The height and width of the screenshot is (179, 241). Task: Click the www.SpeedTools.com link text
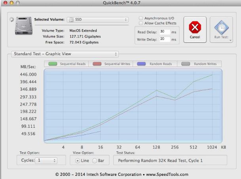pyautogui.click(x=167, y=174)
